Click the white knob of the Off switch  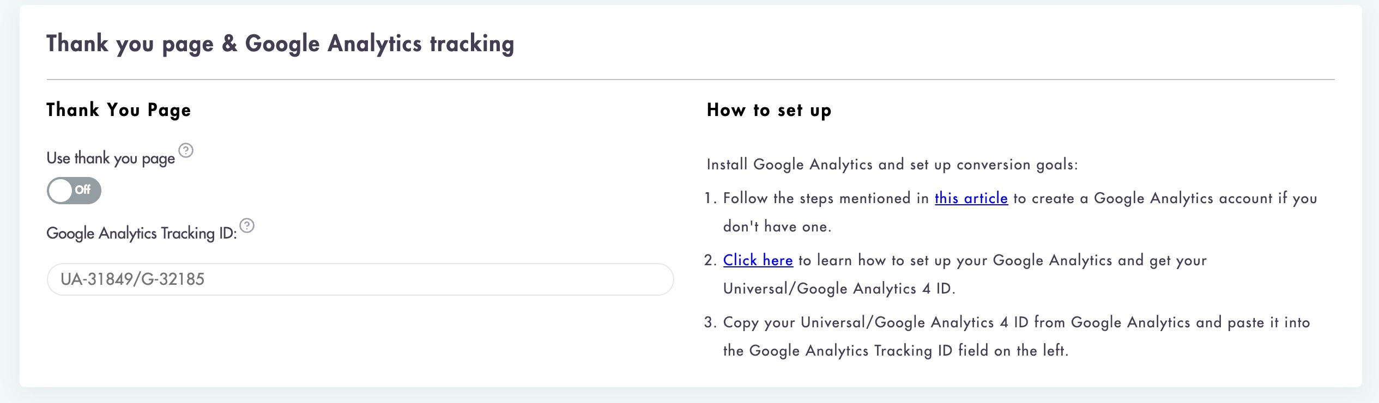pos(61,191)
